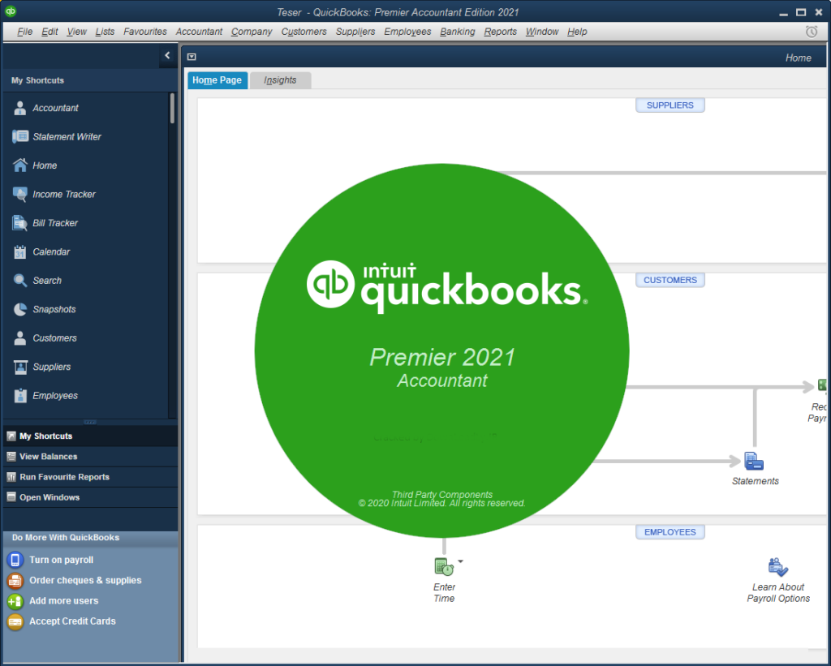Screen dimensions: 831x666
Task: Open the reminders alarm clock icon
Action: pos(812,32)
